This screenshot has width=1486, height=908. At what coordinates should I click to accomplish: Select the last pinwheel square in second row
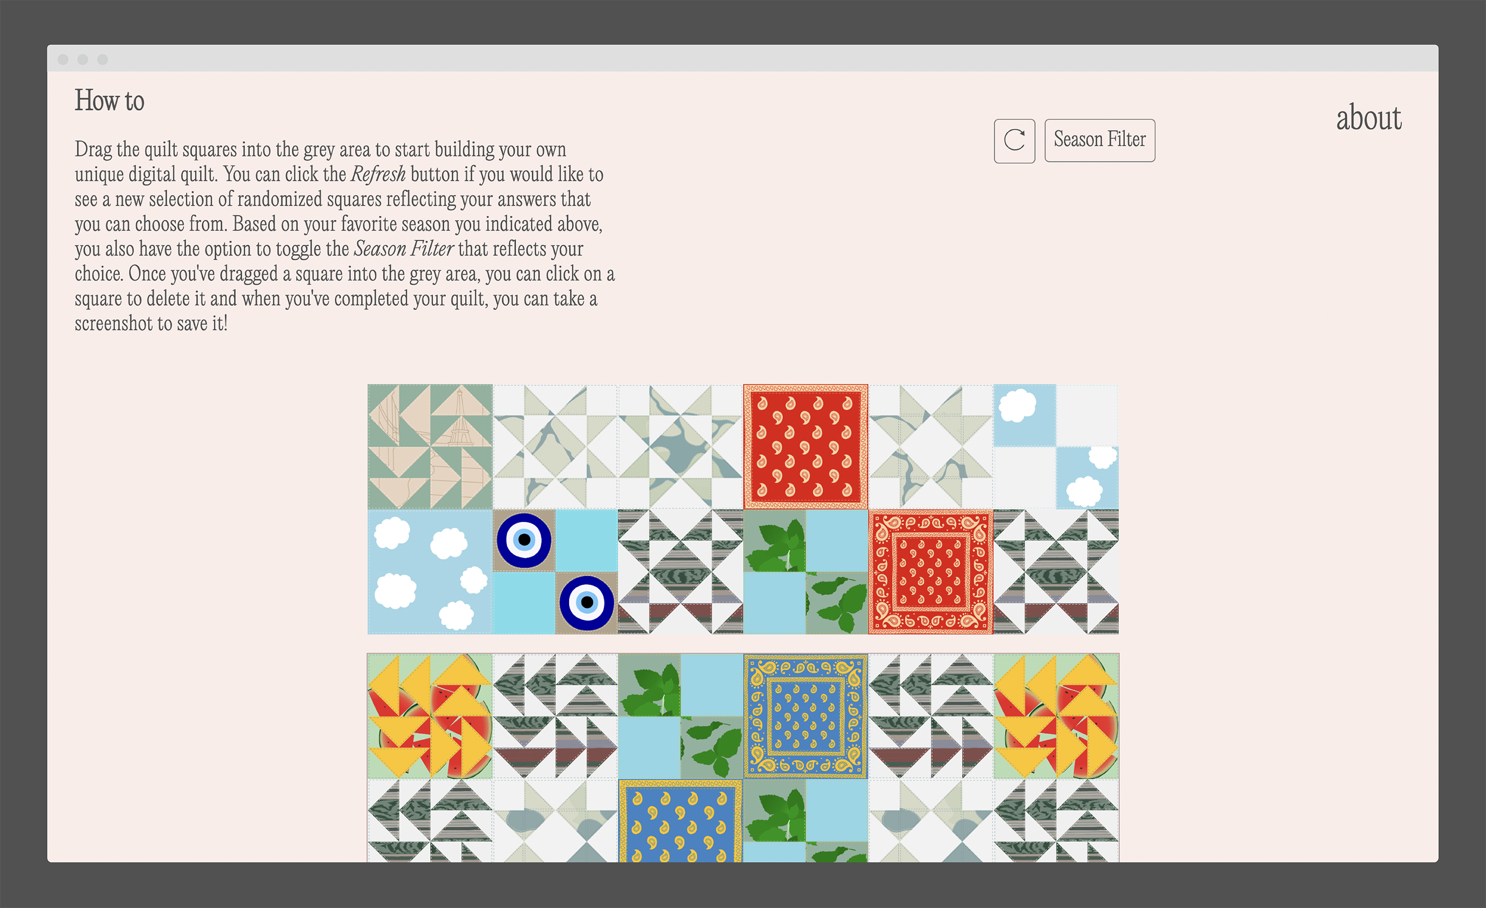1056,572
